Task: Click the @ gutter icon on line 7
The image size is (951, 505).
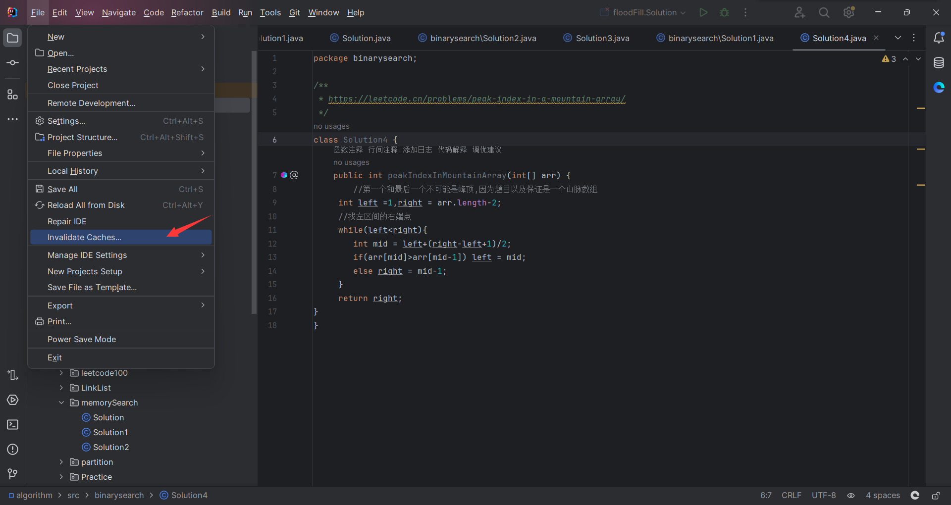Action: coord(294,175)
